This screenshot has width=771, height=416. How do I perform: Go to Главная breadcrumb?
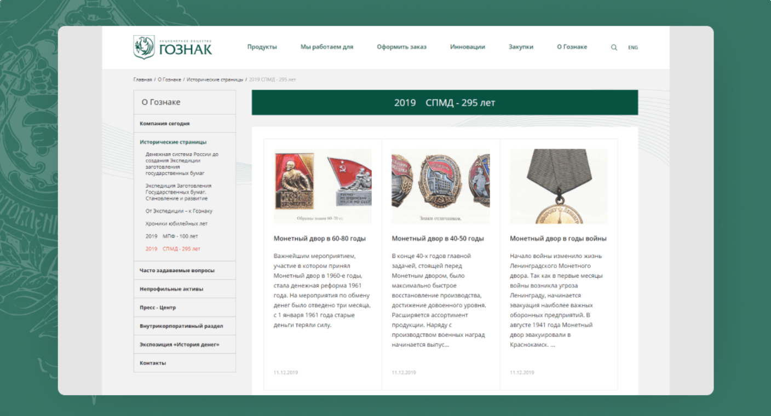tap(143, 79)
